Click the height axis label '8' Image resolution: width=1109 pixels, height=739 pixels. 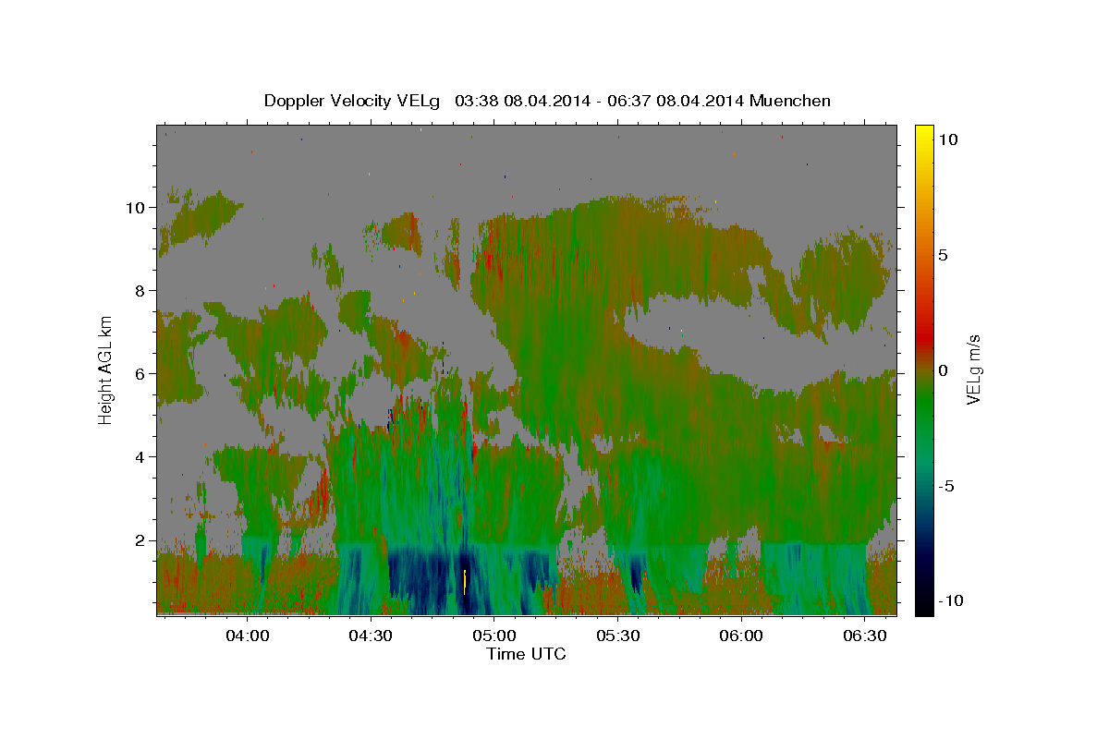click(x=140, y=291)
